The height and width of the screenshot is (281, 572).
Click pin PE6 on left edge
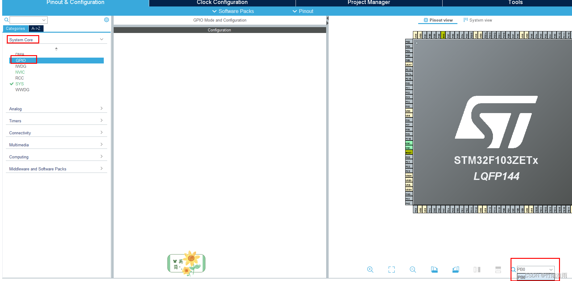(409, 60)
